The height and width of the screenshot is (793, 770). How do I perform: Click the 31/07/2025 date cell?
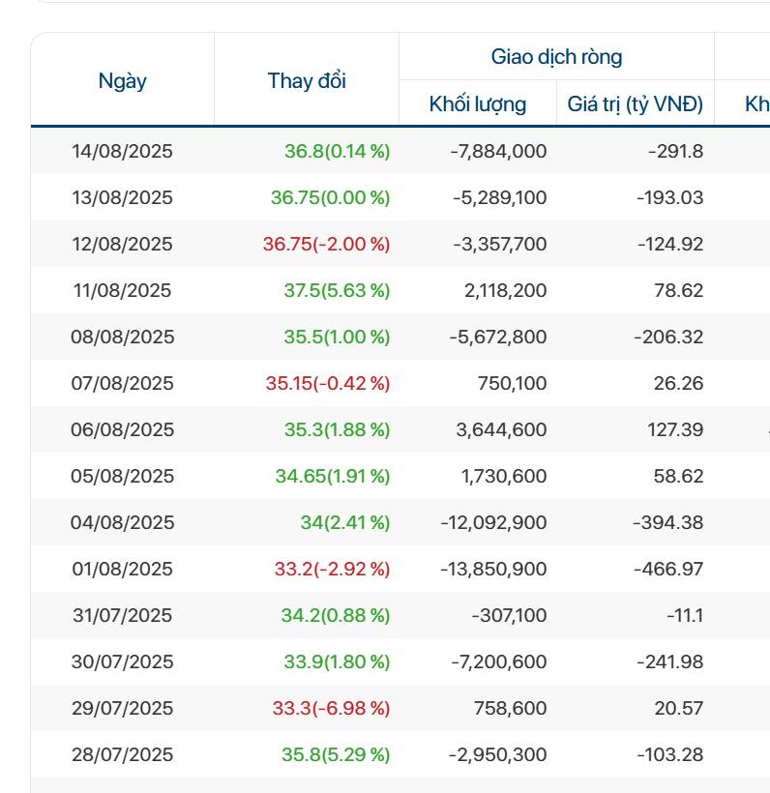pos(122,615)
